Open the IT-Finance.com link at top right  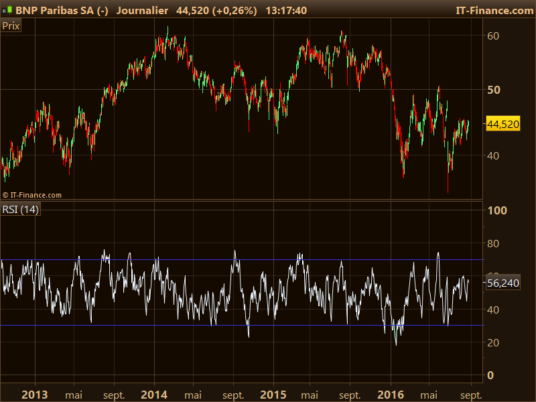click(494, 11)
